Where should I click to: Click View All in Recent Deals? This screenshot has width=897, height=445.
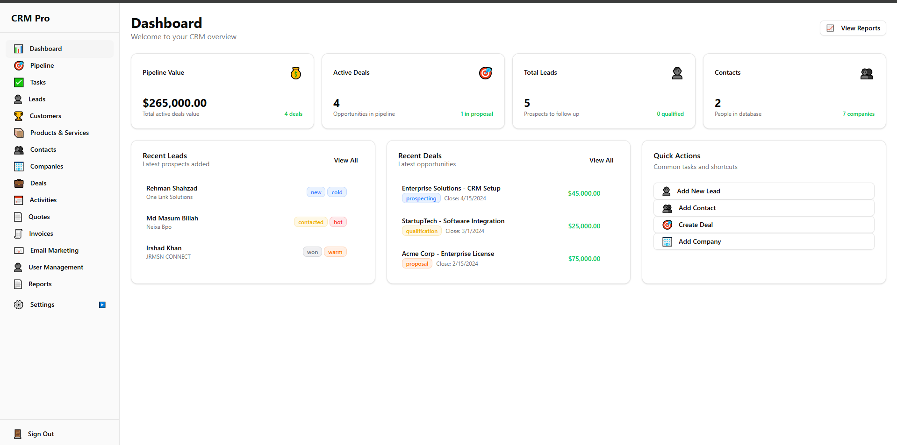pos(601,160)
